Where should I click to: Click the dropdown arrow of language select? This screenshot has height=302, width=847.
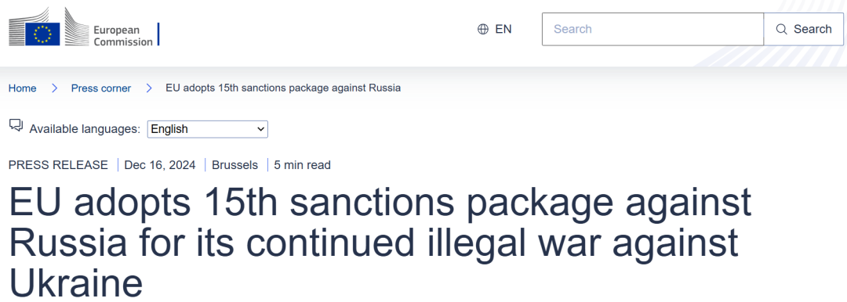tap(261, 129)
